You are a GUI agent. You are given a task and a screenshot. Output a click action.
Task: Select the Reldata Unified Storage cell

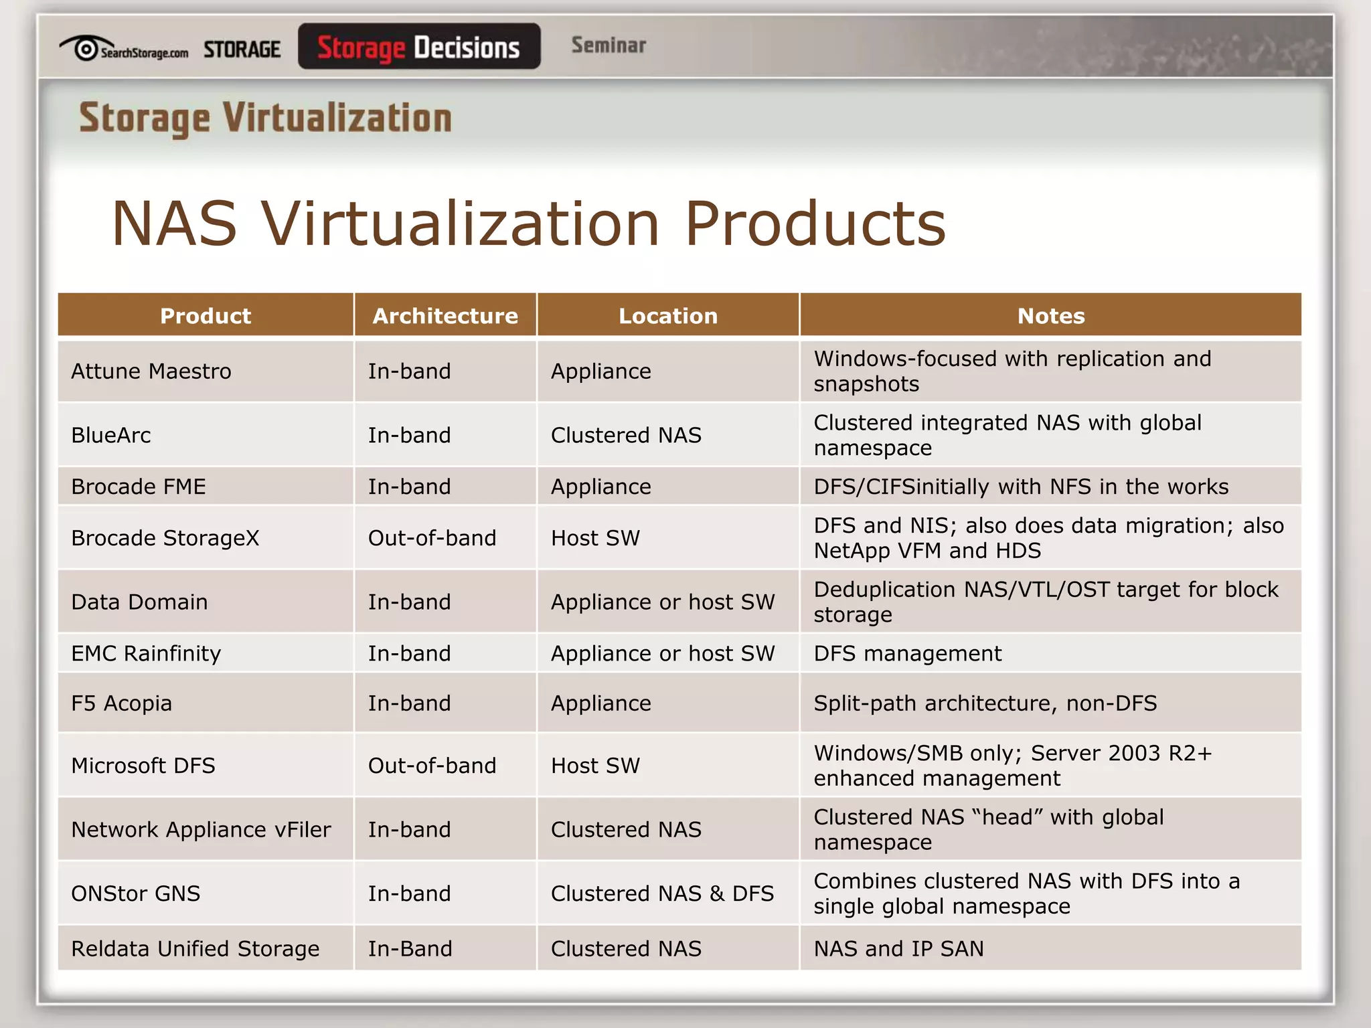[206, 948]
